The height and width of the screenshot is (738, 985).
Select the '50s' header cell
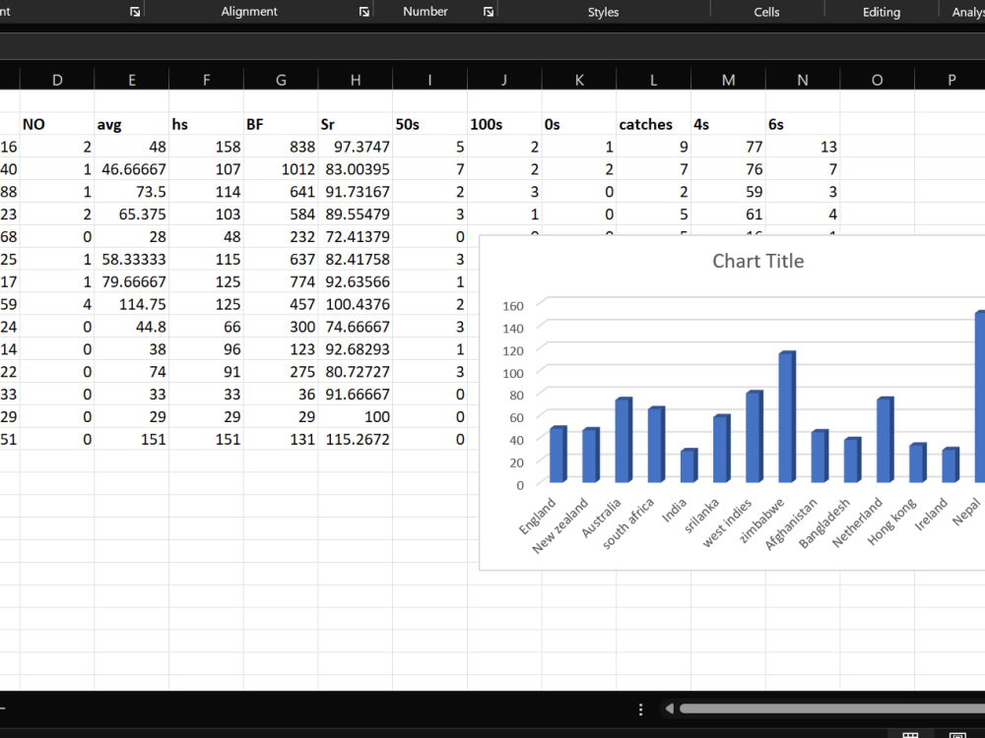tap(429, 124)
